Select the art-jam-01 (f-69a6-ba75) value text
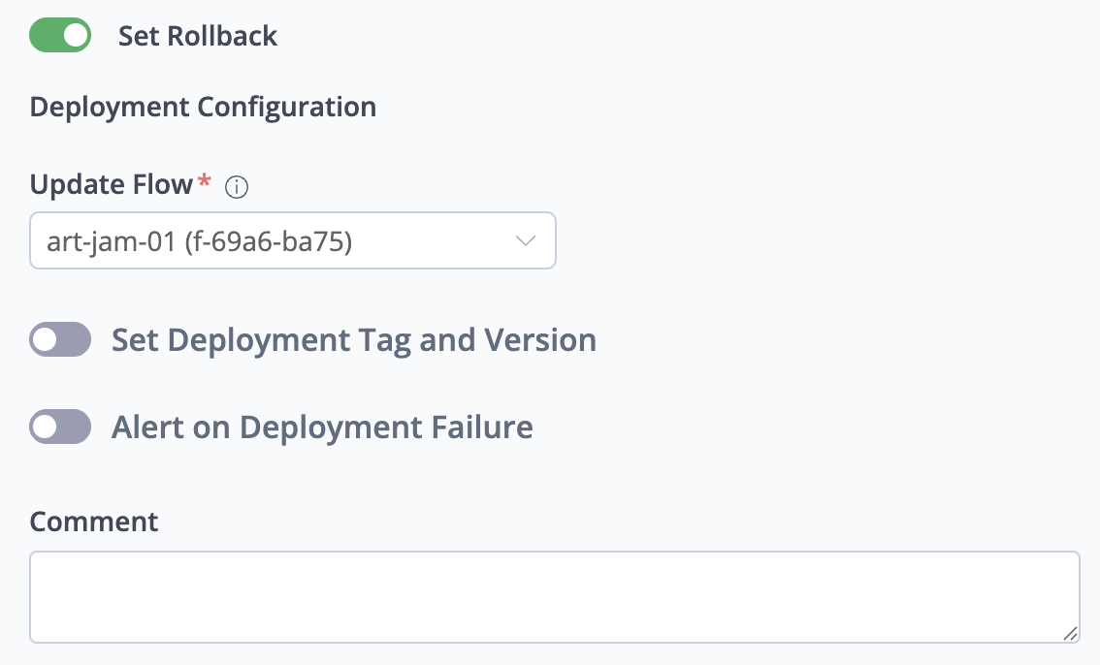1100x665 pixels. tap(199, 240)
